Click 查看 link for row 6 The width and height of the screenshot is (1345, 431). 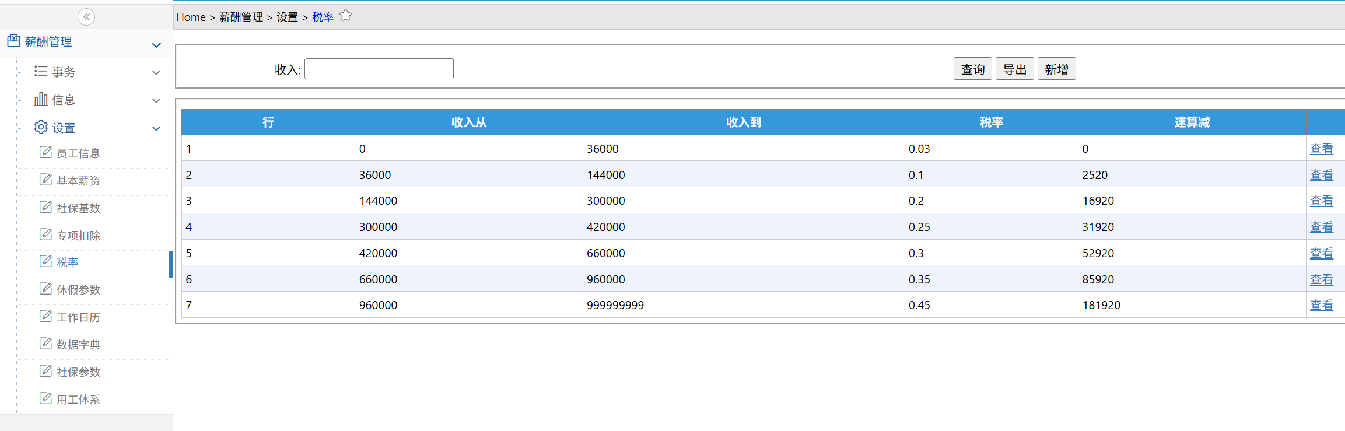(1321, 279)
